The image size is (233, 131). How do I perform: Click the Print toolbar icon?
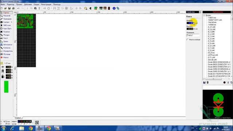point(13,8)
